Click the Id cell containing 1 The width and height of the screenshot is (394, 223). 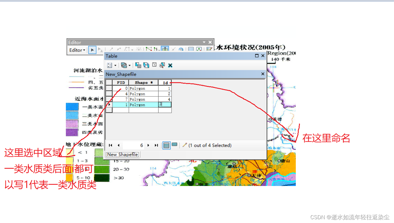point(165,88)
